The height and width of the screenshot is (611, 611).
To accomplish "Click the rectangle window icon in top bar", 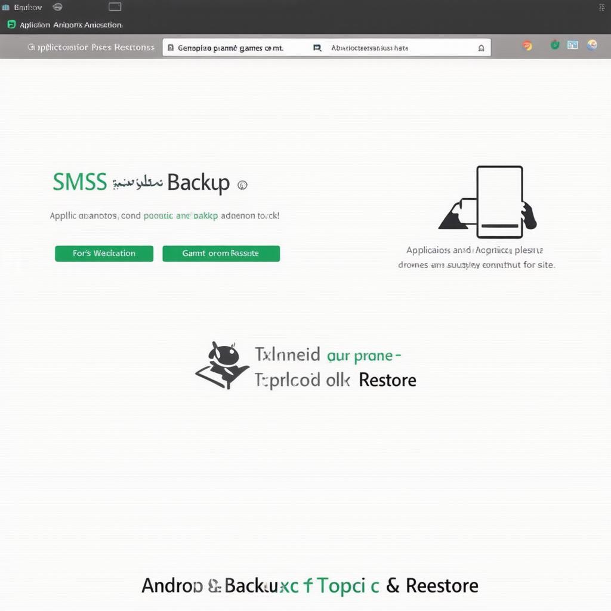I will click(115, 7).
